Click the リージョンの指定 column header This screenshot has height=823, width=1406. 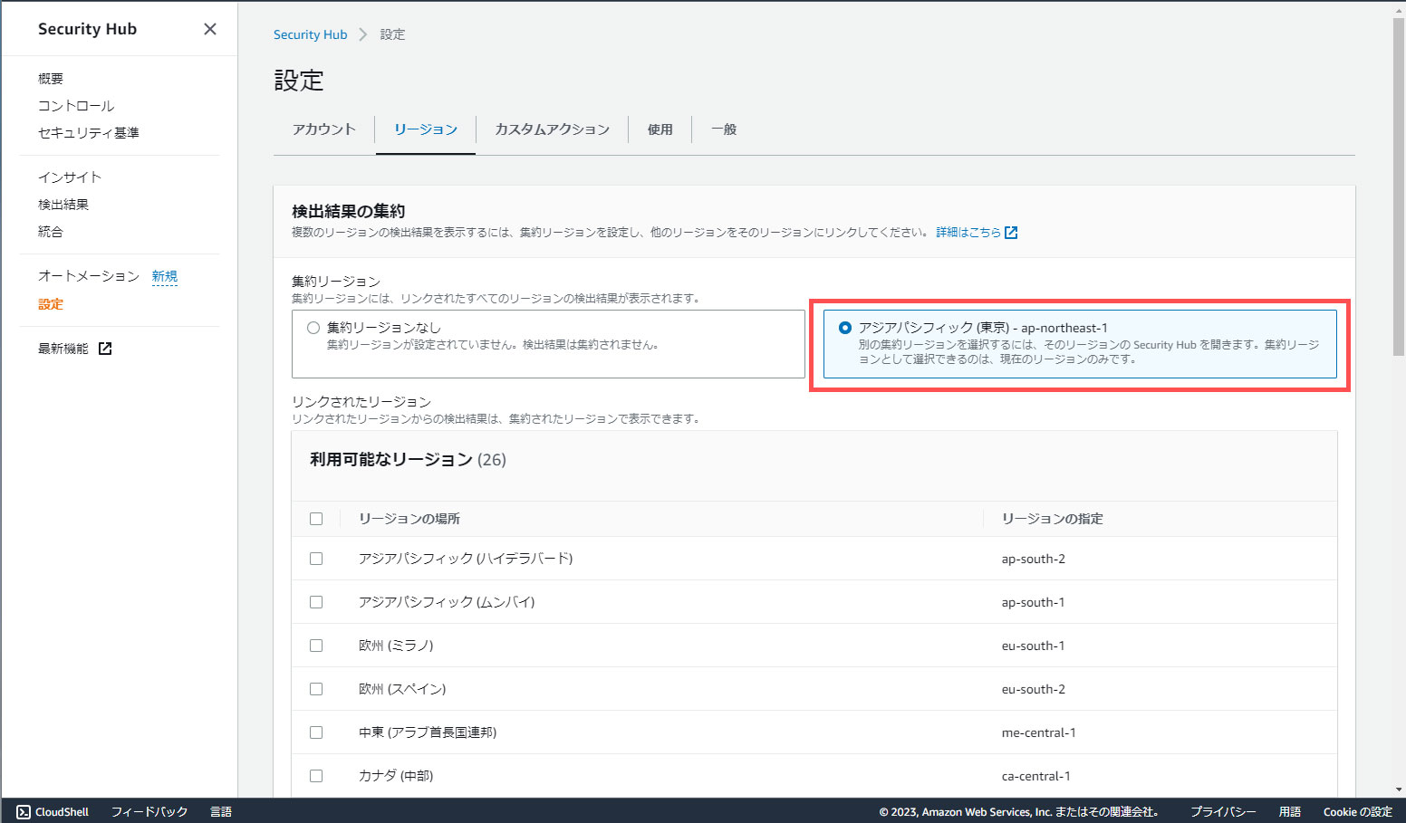click(x=1053, y=519)
